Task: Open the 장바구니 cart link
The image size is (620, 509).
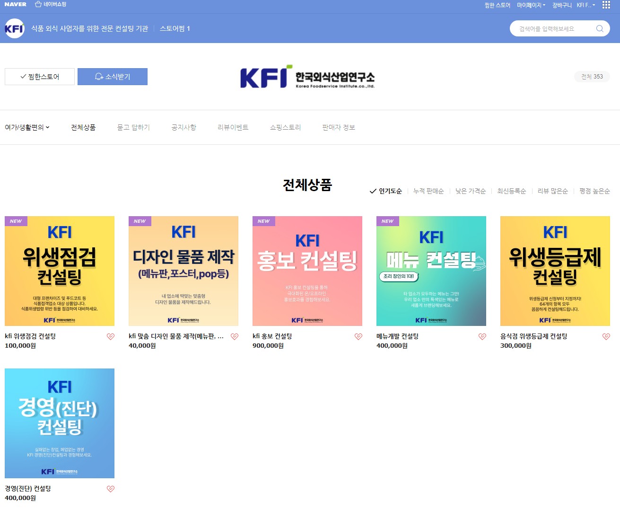Action: coord(562,5)
